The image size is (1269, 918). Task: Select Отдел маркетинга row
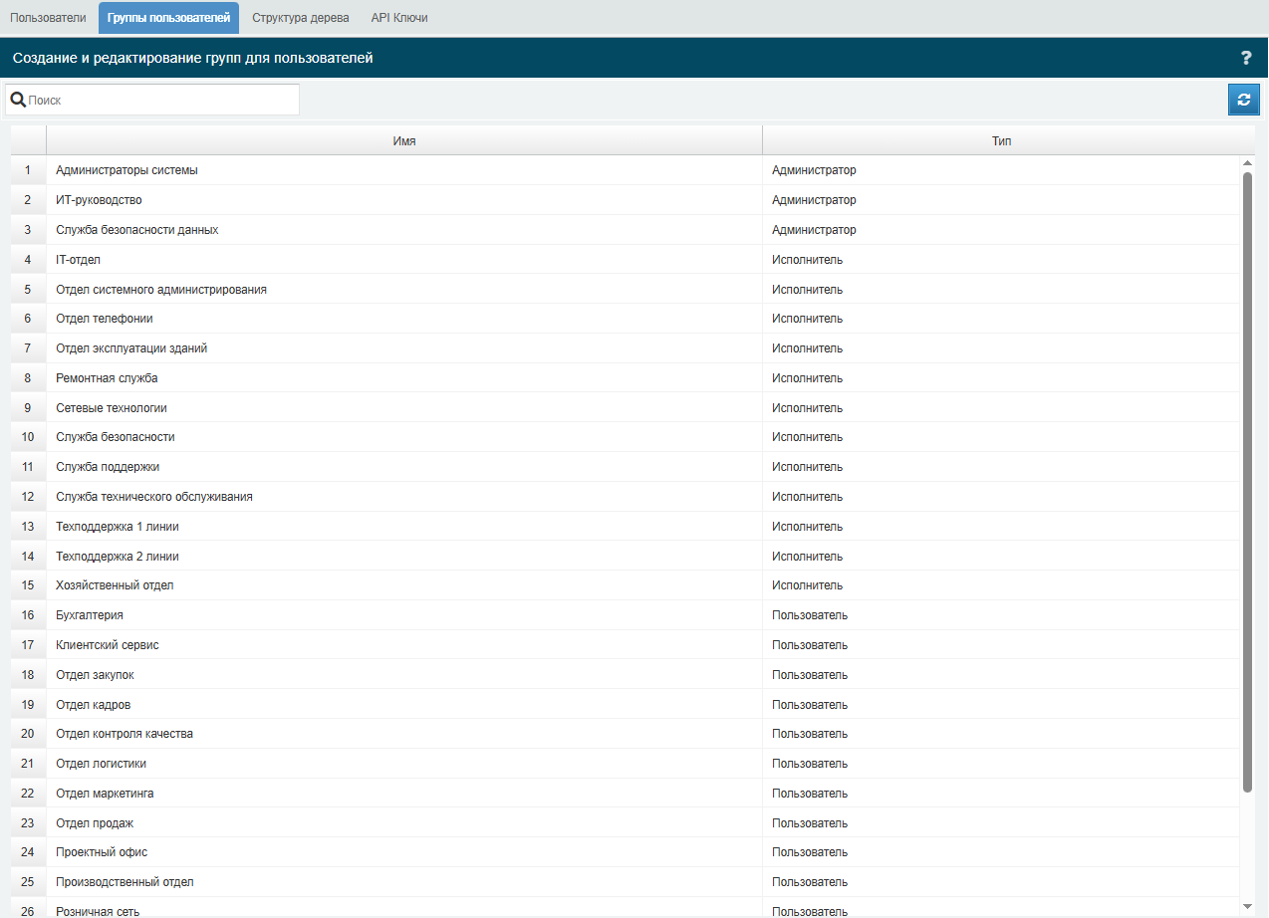[626, 794]
